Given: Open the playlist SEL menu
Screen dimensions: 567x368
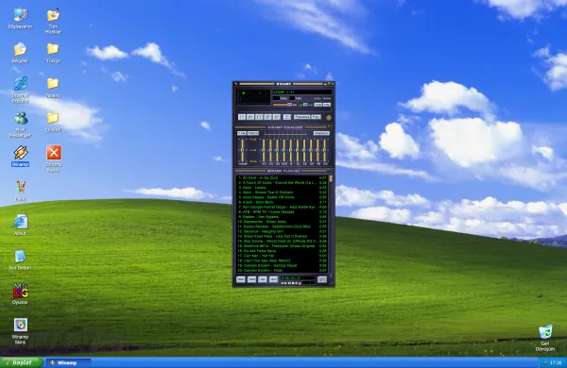Looking at the screenshot, I should point(262,279).
